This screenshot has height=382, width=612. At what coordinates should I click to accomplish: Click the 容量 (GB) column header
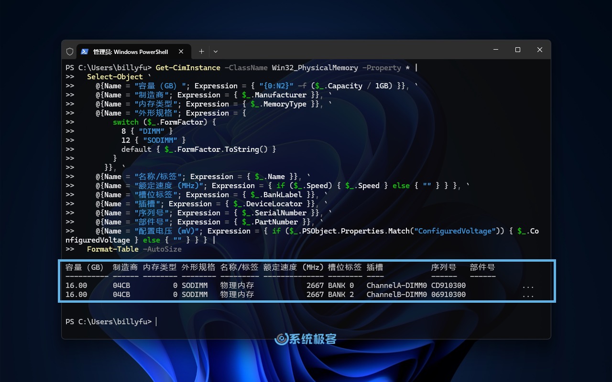[x=85, y=267]
